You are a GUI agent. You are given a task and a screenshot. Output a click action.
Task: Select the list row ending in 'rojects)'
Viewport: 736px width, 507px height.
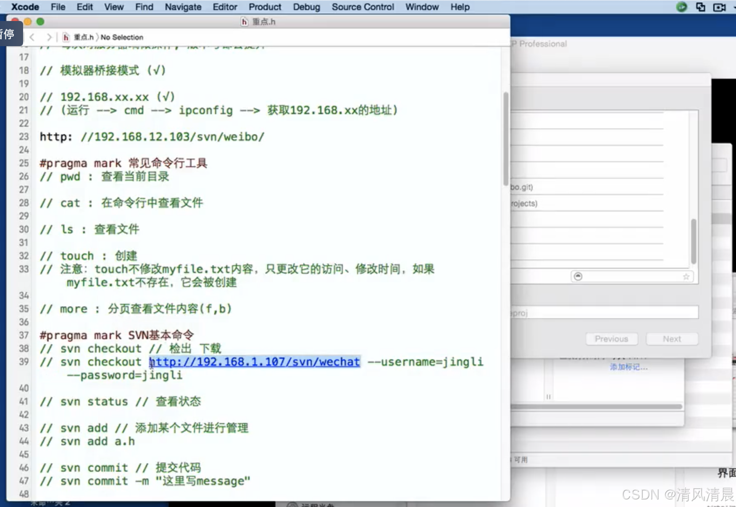click(x=587, y=204)
